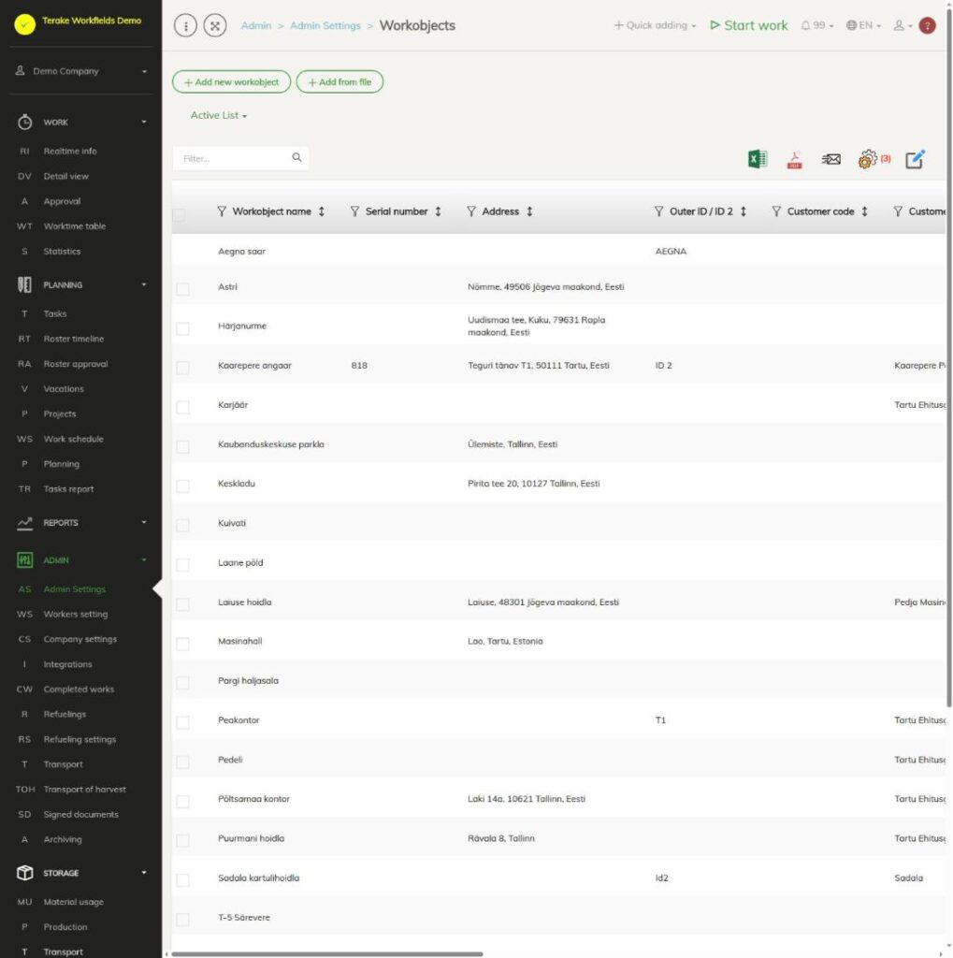The height and width of the screenshot is (958, 953).
Task: Open the Active List dropdown
Action: tap(219, 115)
